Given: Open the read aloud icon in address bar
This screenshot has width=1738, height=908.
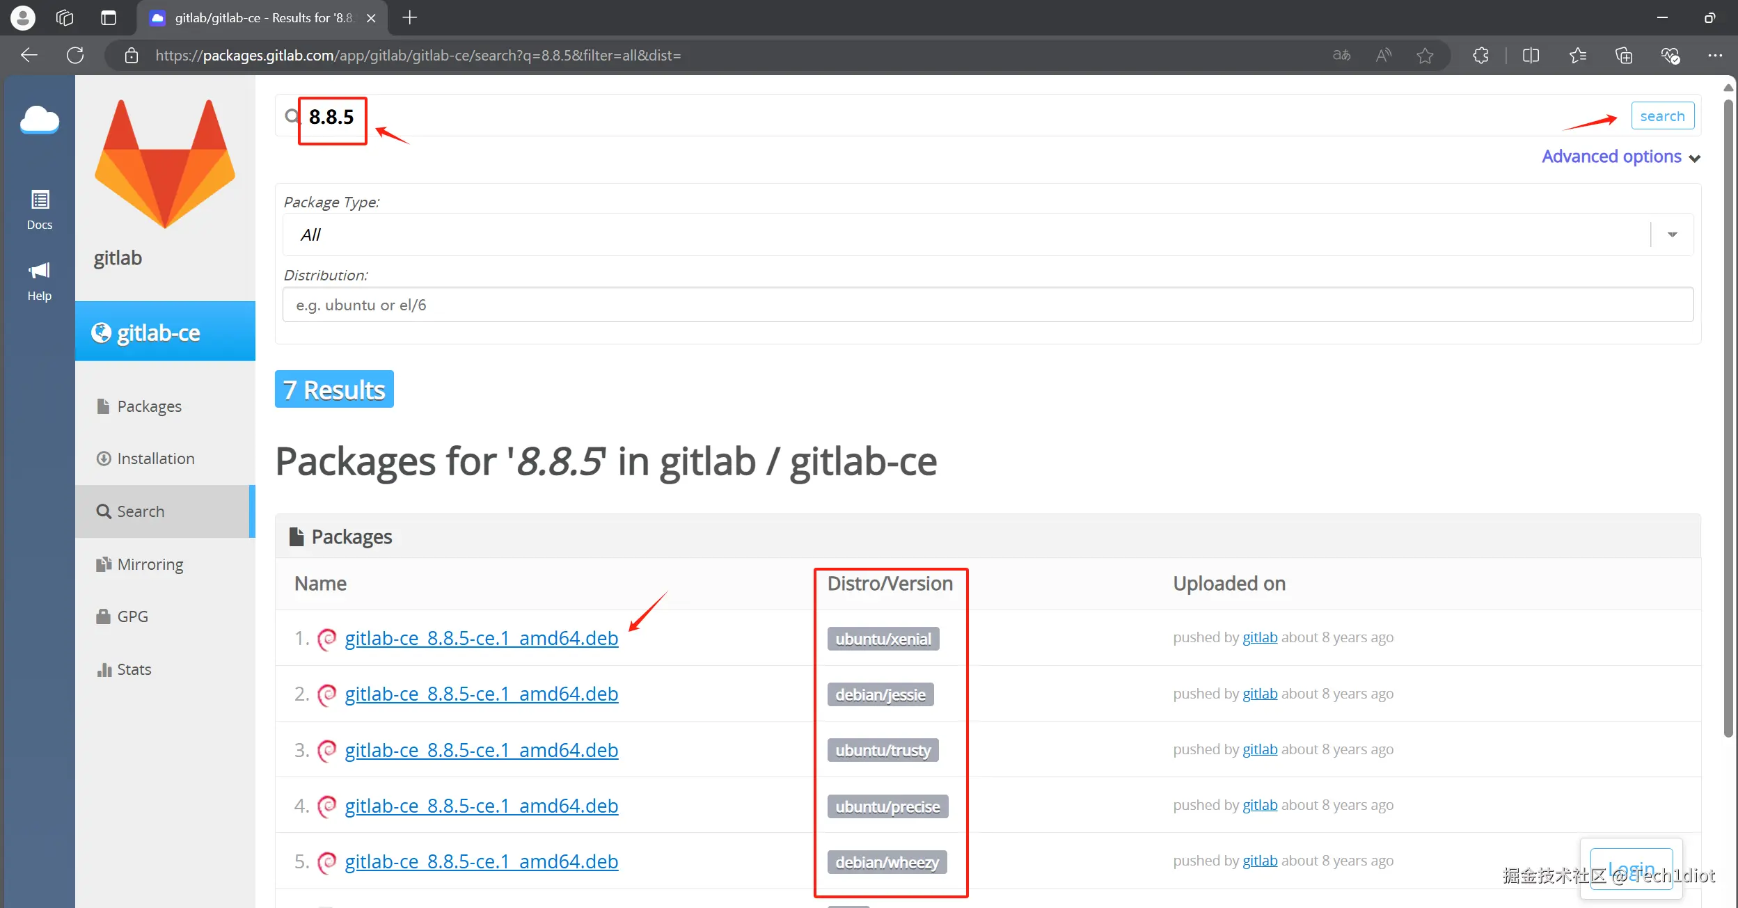Looking at the screenshot, I should (1383, 55).
